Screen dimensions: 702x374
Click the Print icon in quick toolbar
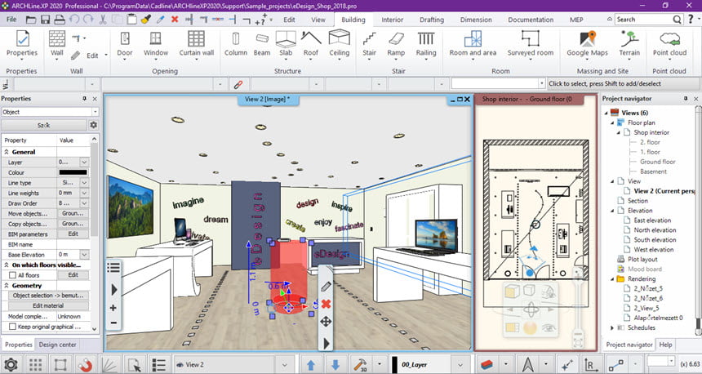click(x=60, y=20)
